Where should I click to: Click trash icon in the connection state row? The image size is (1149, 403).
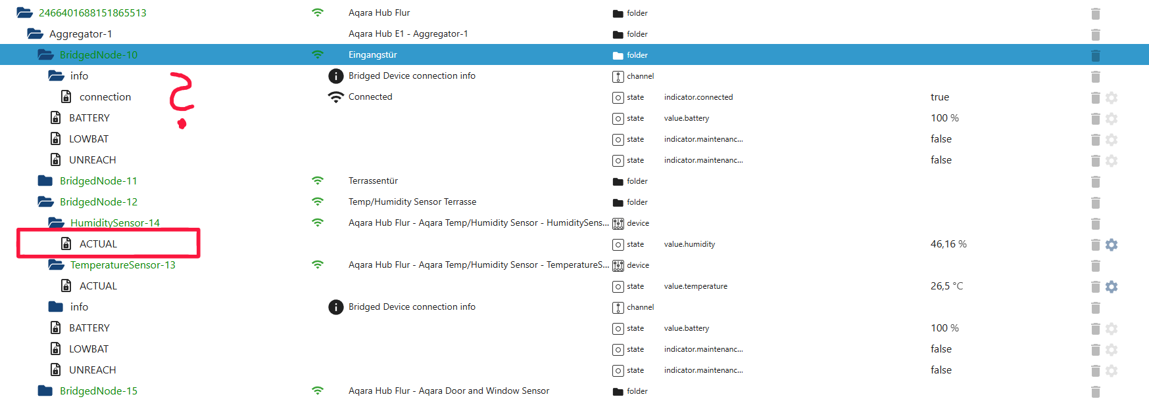tap(1095, 97)
